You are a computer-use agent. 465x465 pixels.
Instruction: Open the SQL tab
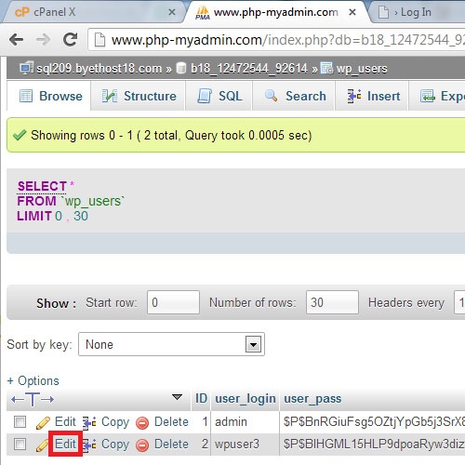click(219, 96)
